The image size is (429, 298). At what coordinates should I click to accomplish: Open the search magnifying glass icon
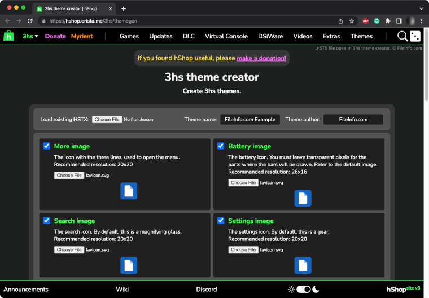pyautogui.click(x=402, y=36)
